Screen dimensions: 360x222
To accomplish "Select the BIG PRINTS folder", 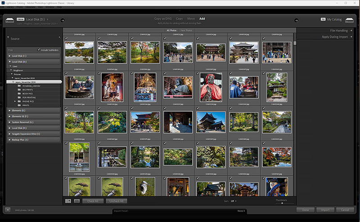I will click(x=28, y=90).
